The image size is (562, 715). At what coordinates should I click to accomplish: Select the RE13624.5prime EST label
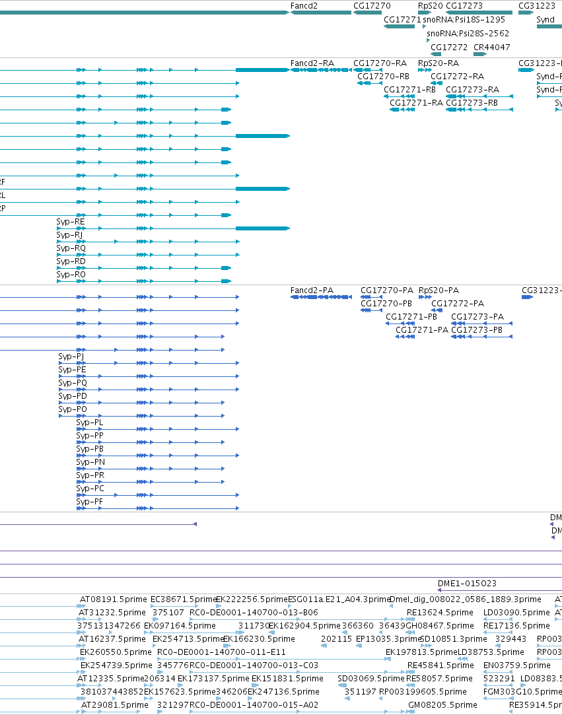(440, 613)
